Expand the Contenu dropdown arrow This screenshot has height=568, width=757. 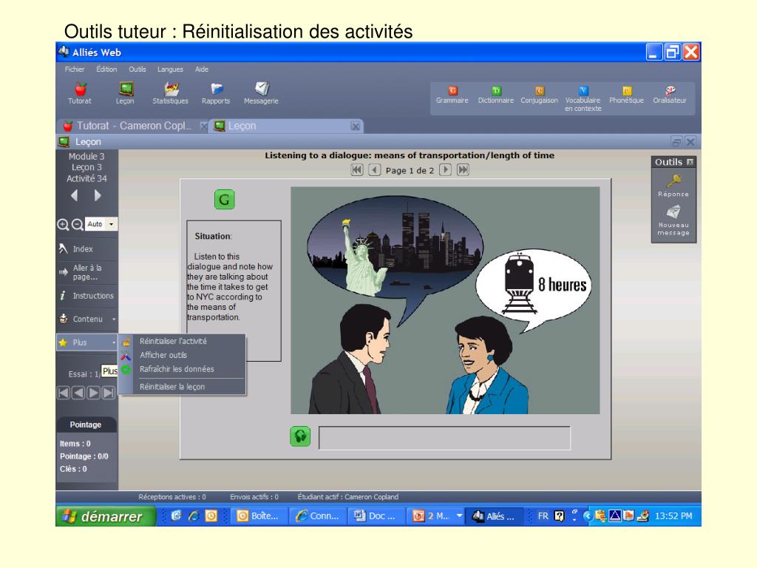pos(114,319)
